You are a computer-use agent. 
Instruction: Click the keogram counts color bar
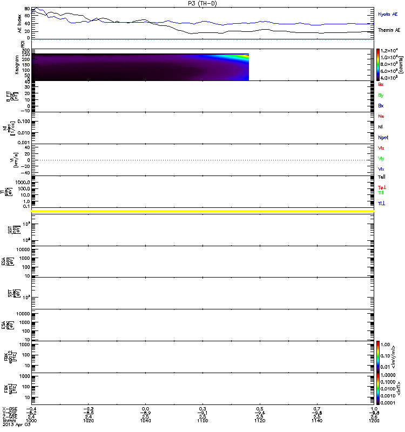(x=378, y=65)
